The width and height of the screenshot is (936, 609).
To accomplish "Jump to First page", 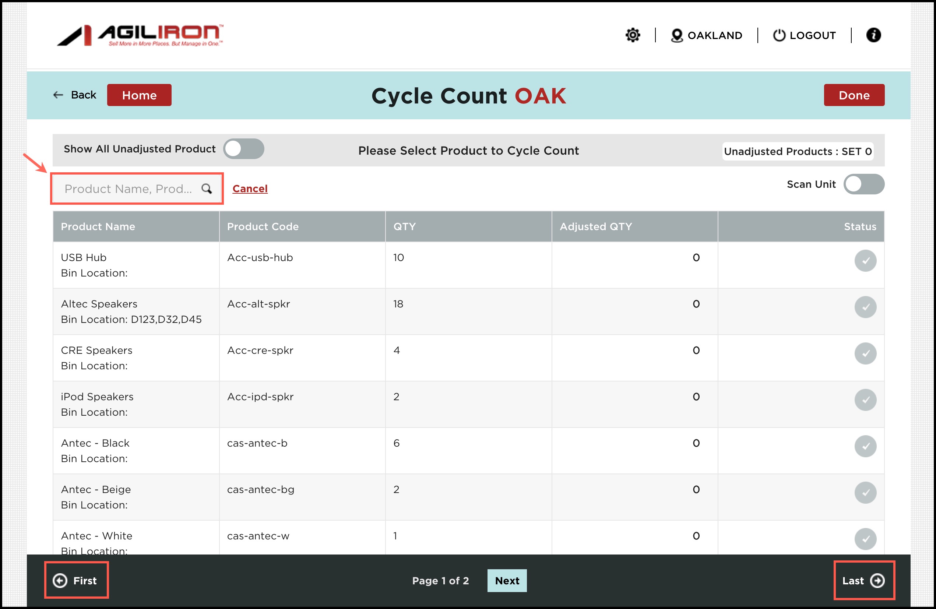I will 76,580.
